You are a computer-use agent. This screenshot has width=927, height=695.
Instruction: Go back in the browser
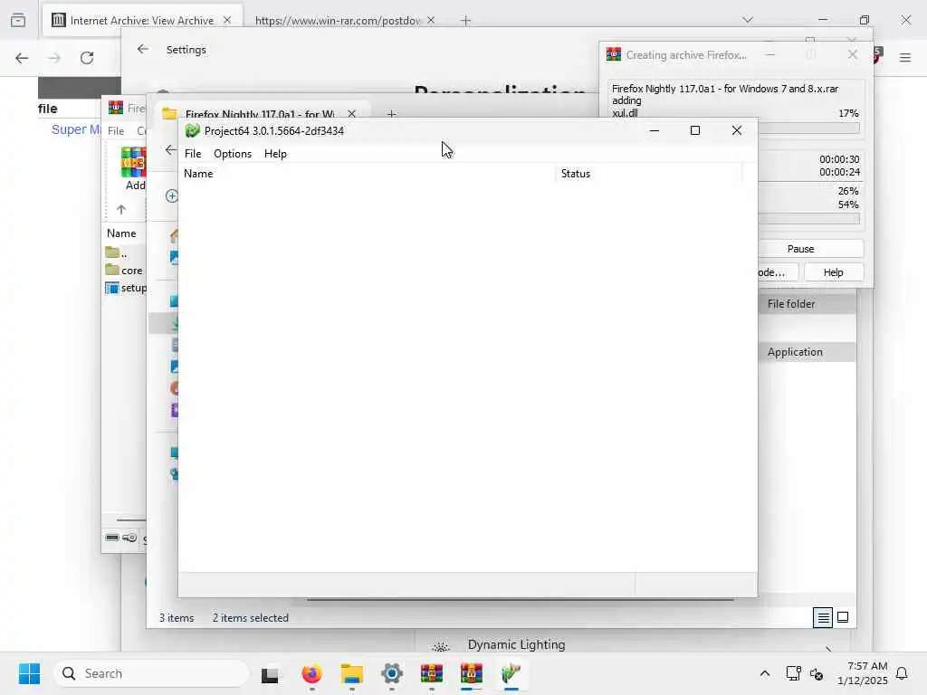(x=22, y=58)
